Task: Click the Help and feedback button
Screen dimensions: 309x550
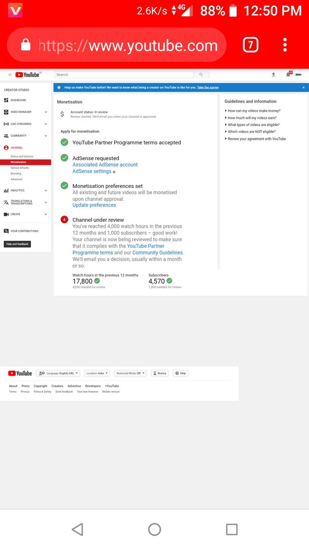Action: 17,244
